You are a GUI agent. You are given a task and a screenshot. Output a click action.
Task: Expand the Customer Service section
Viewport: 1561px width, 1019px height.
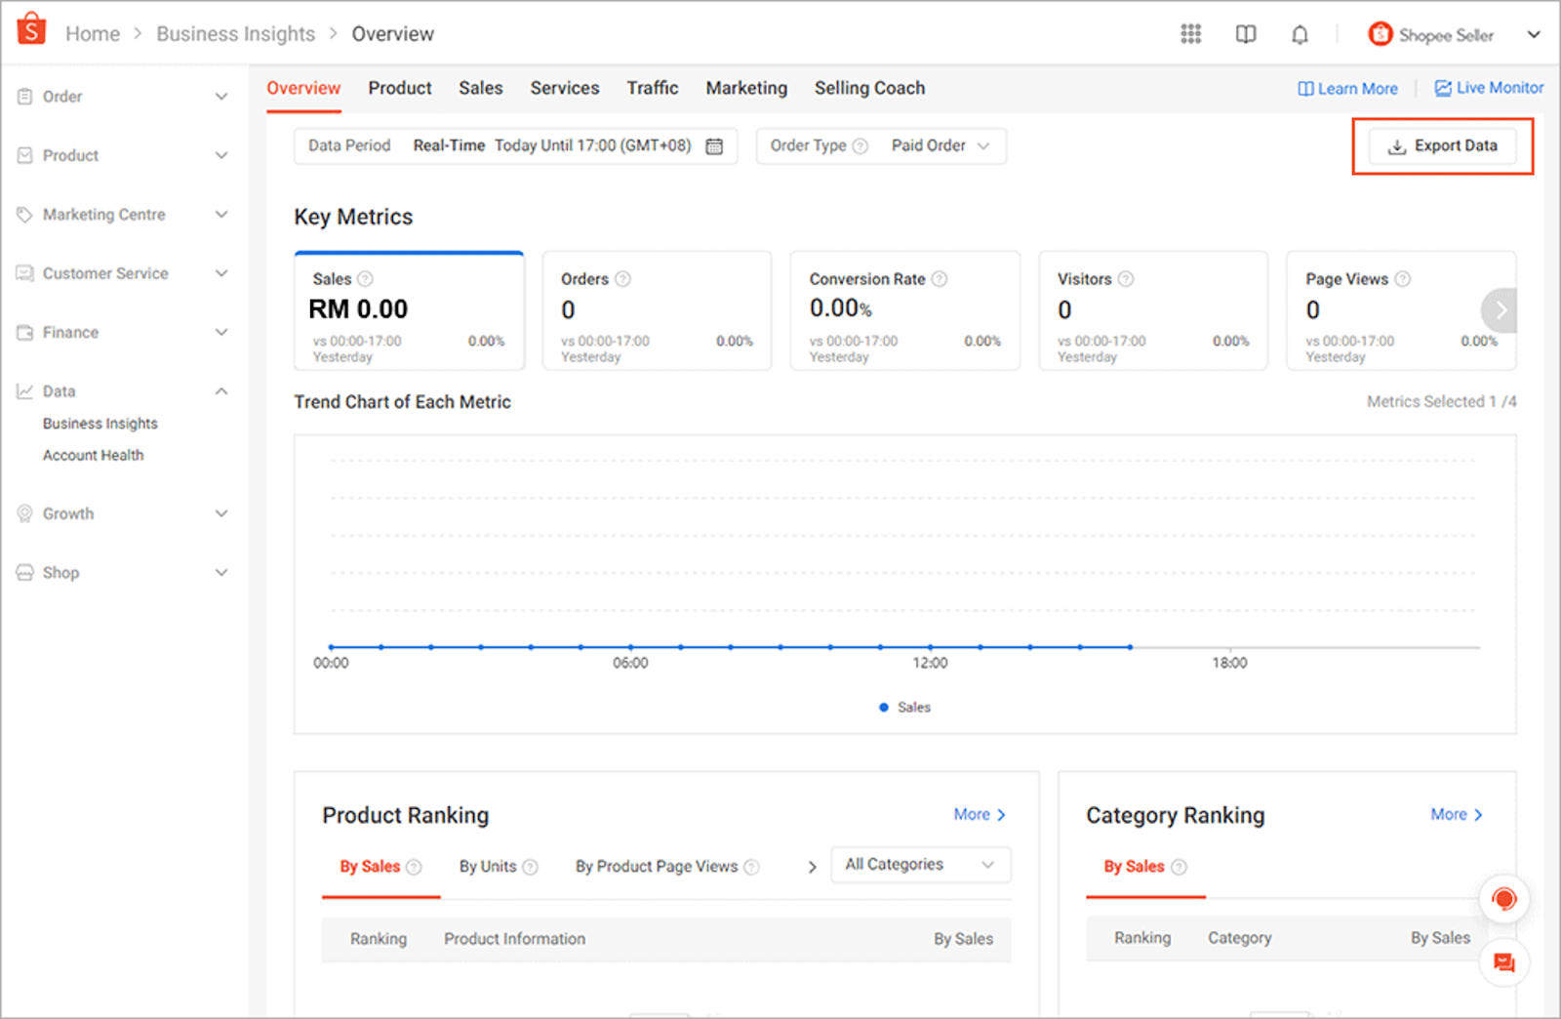point(221,273)
